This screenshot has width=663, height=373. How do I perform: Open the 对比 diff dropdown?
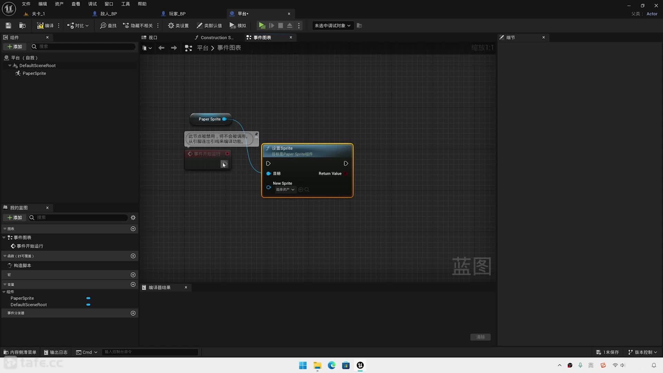(78, 26)
